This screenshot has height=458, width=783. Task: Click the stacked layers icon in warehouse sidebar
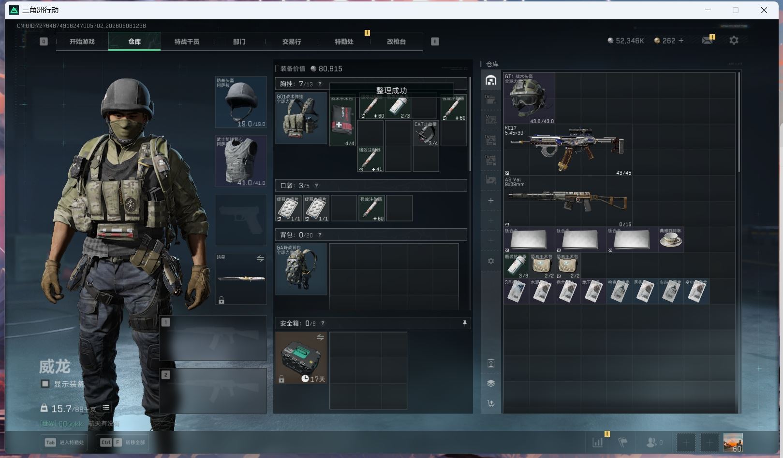[x=491, y=383]
